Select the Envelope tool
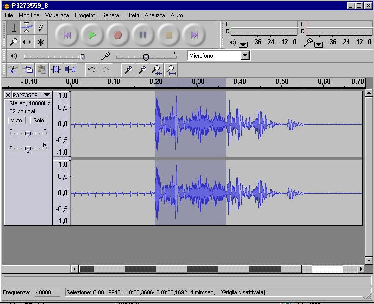This screenshot has width=374, height=304. point(27,28)
